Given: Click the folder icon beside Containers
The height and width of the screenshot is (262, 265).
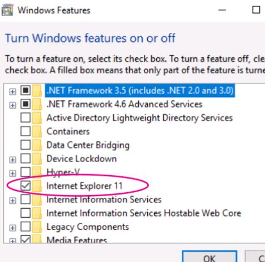Looking at the screenshot, I should [x=37, y=132].
